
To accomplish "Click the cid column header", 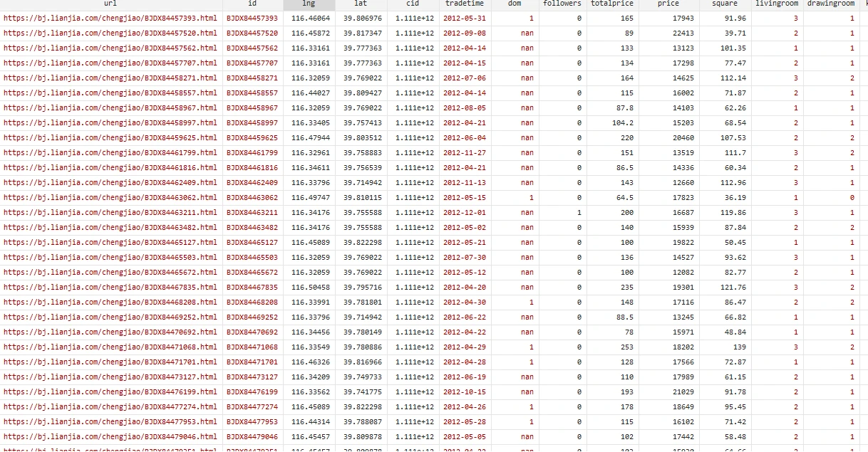I will 412,4.
